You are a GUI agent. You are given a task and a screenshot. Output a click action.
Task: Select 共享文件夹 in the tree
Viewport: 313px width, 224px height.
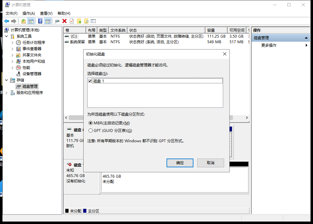pyautogui.click(x=32, y=55)
